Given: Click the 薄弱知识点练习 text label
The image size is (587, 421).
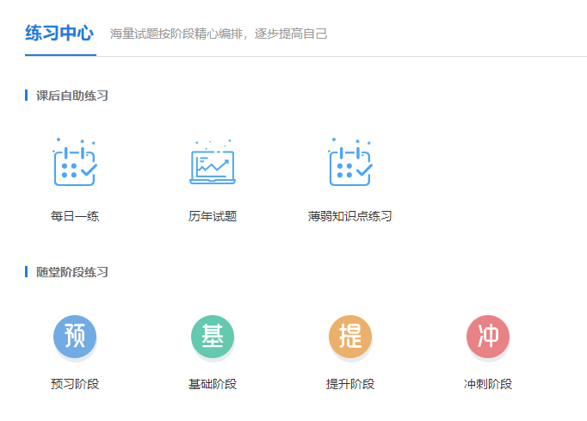Looking at the screenshot, I should point(350,216).
